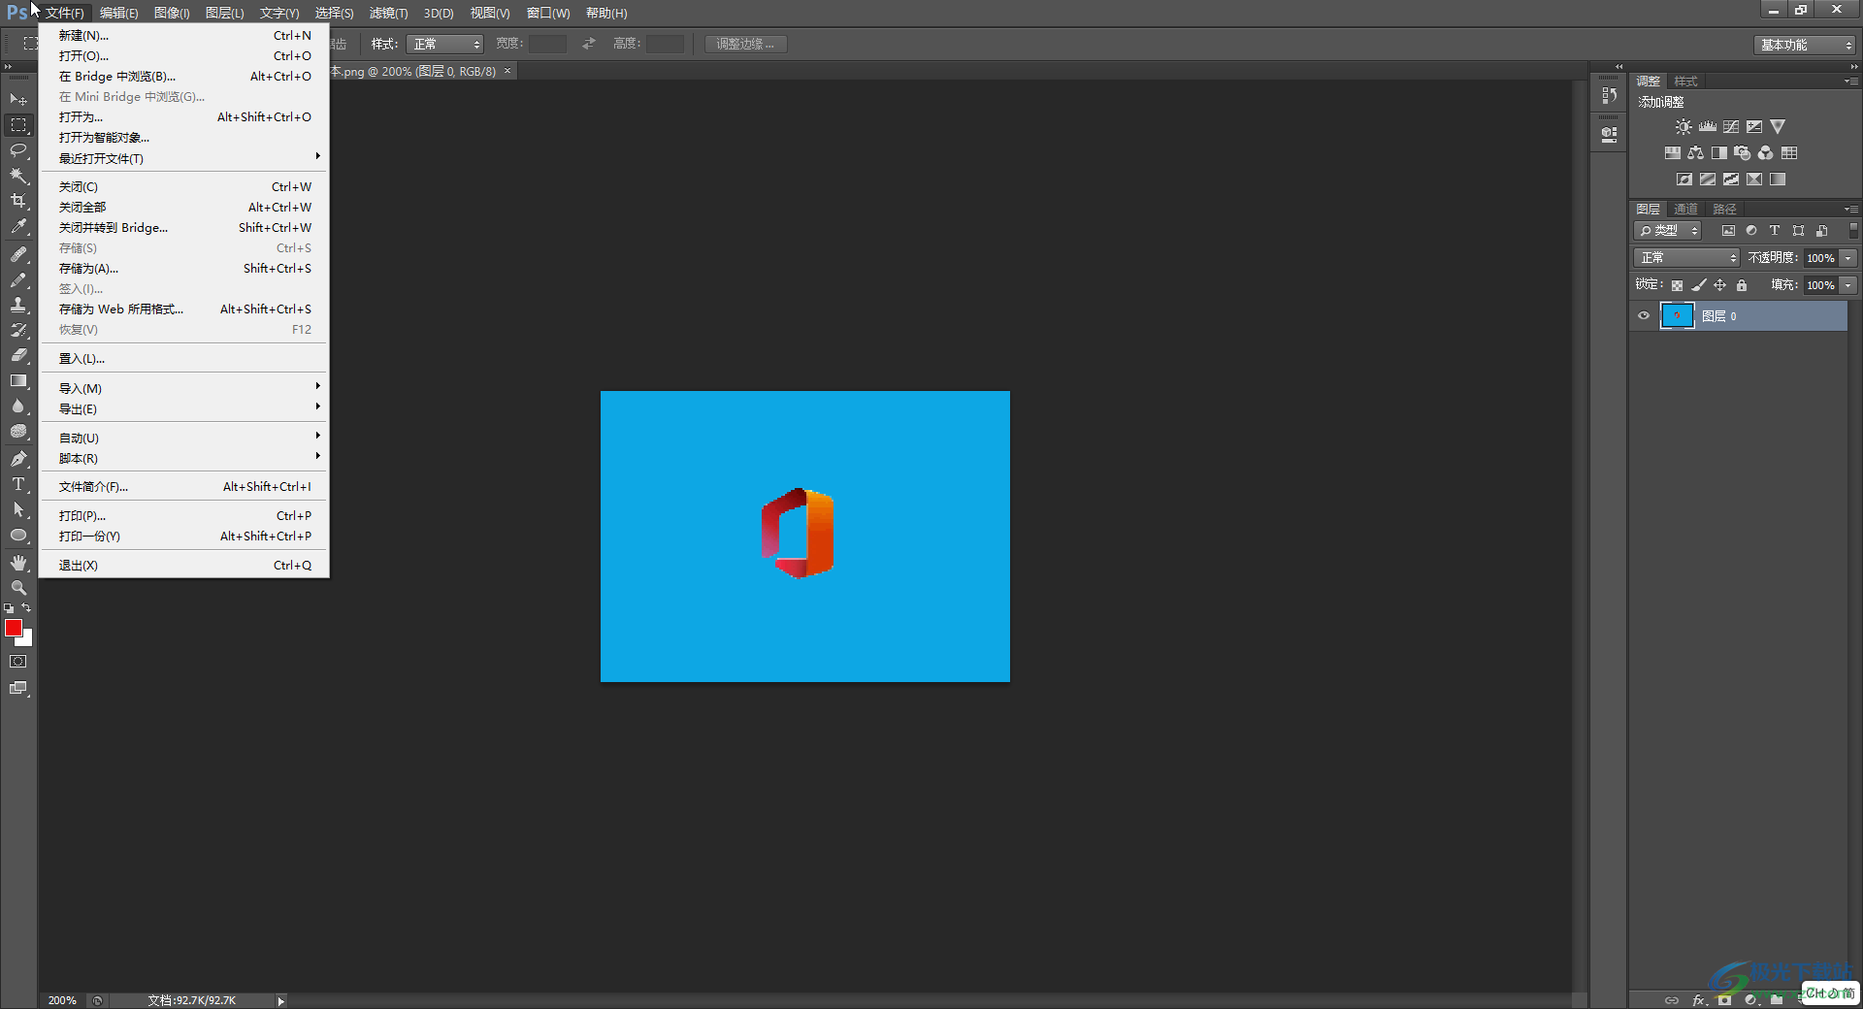Toggle Quick Mask mode

pos(18,662)
